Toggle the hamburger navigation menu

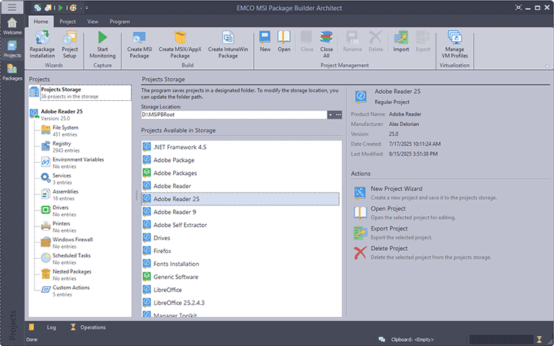pyautogui.click(x=12, y=7)
